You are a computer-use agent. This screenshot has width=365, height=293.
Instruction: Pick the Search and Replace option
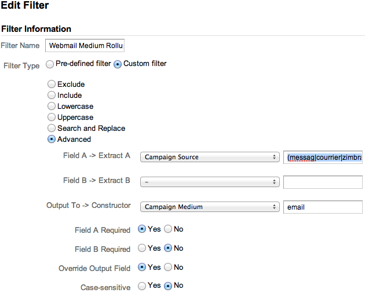52,128
